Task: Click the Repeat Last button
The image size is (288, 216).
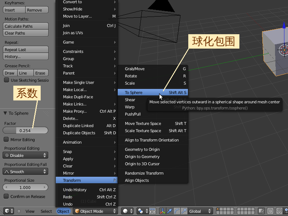Action: tap(26, 50)
